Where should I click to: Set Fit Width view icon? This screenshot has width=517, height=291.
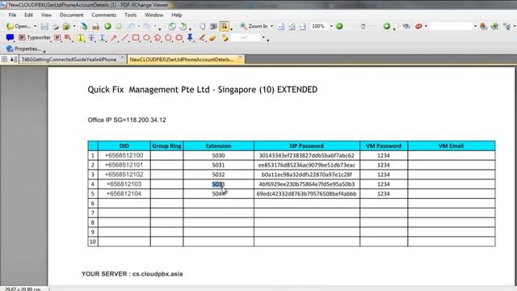coord(303,27)
